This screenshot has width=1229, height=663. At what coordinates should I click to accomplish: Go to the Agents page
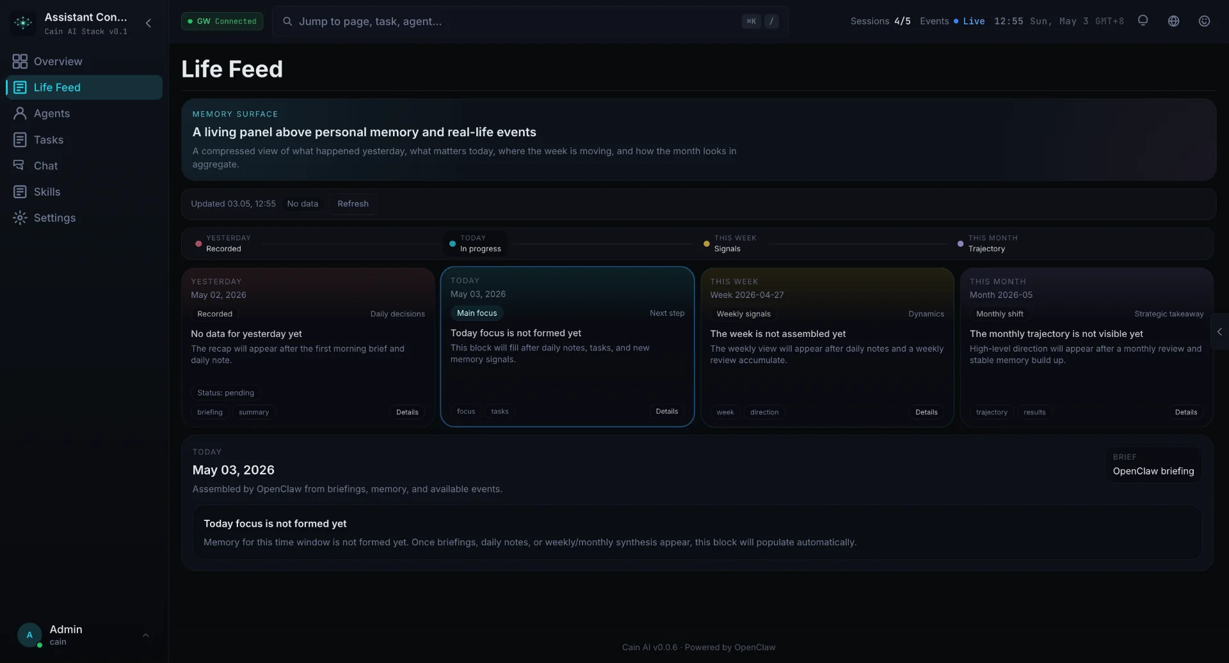tap(84, 114)
